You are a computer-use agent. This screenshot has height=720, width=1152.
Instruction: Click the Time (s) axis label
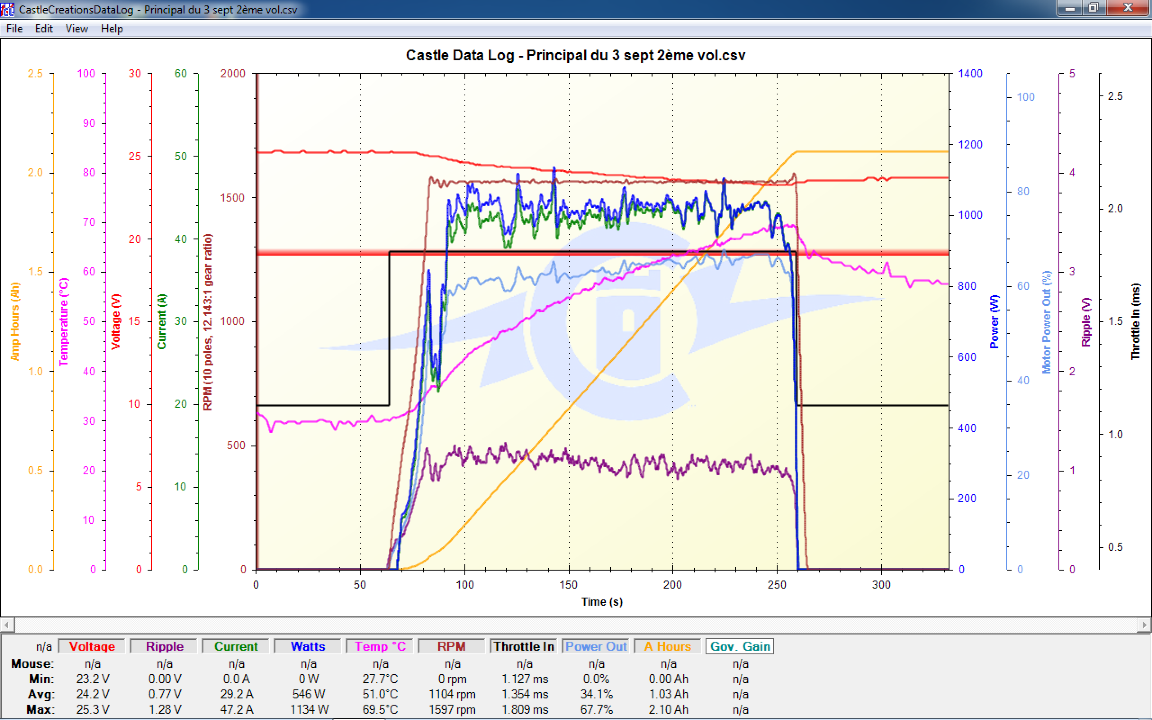pyautogui.click(x=602, y=602)
